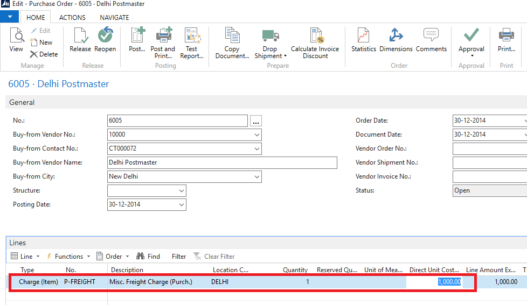The height and width of the screenshot is (305, 527).
Task: Click the Description column header
Action: pos(127,270)
